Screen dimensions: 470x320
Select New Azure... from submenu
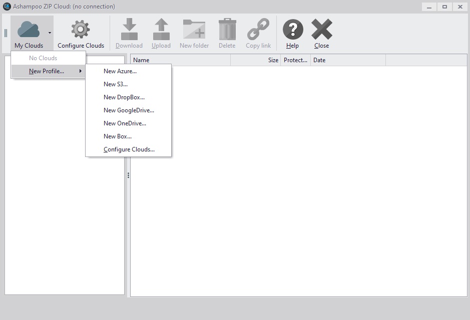(x=120, y=71)
